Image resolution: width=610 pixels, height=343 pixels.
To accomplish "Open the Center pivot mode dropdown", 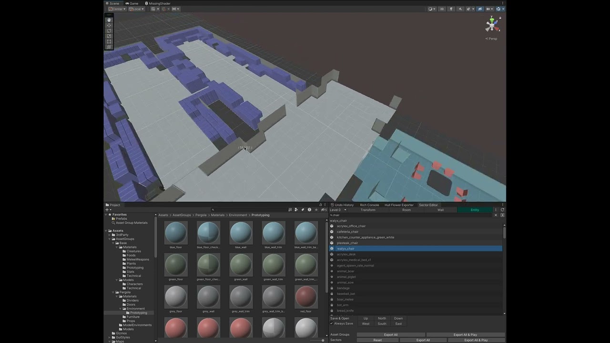I will (x=117, y=9).
